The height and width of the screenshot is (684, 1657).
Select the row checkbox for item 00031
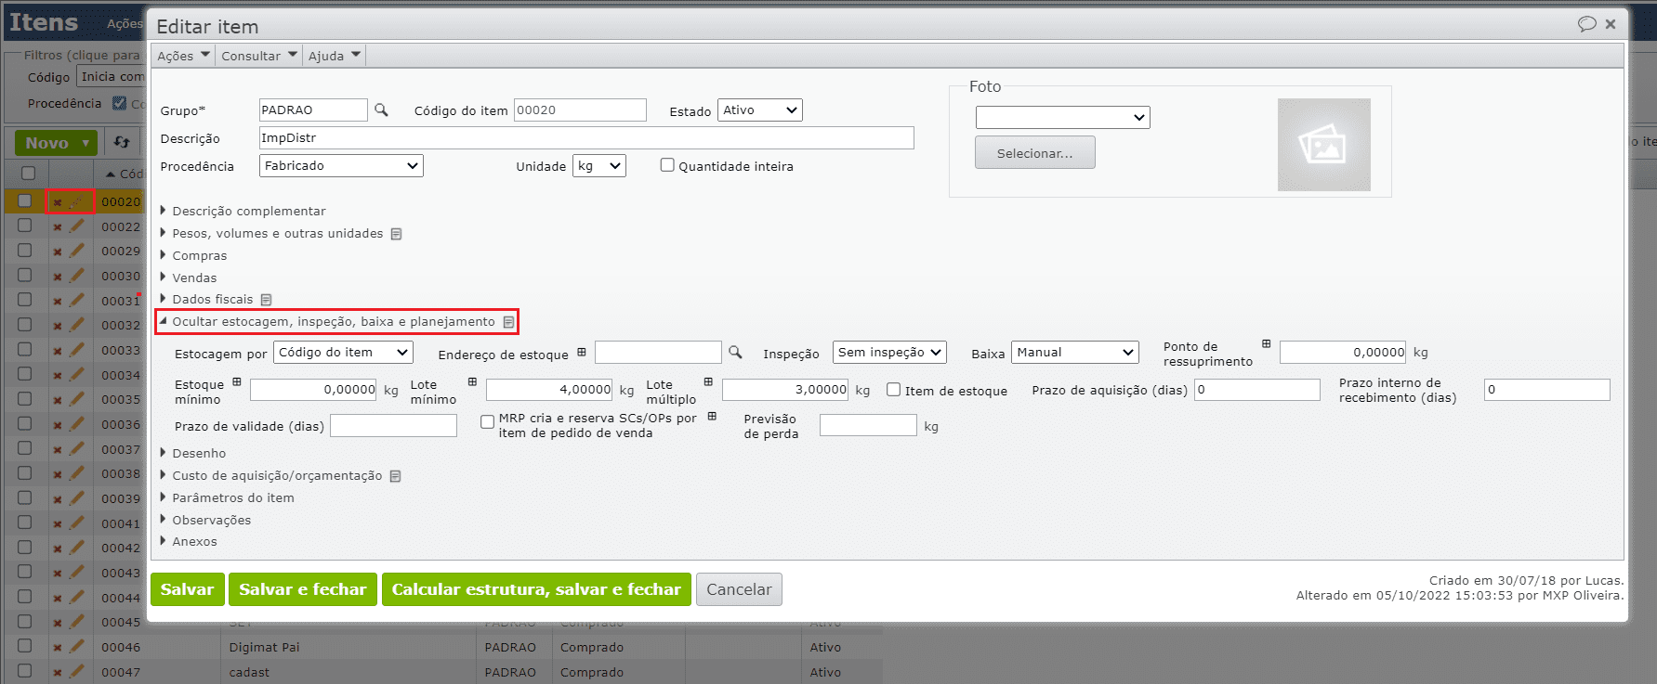[25, 300]
